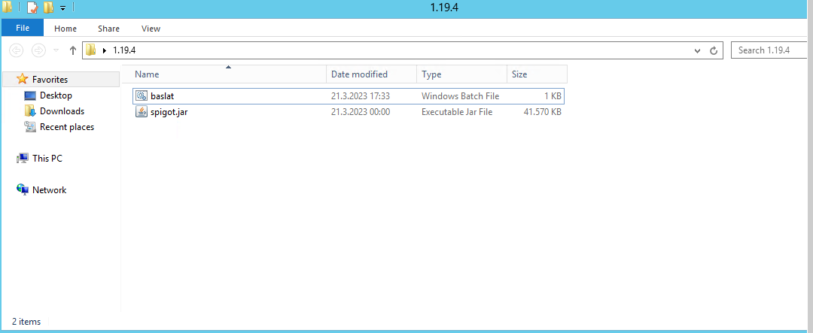Open Recent places in navigation pane
Viewport: 813px width, 333px height.
[67, 127]
